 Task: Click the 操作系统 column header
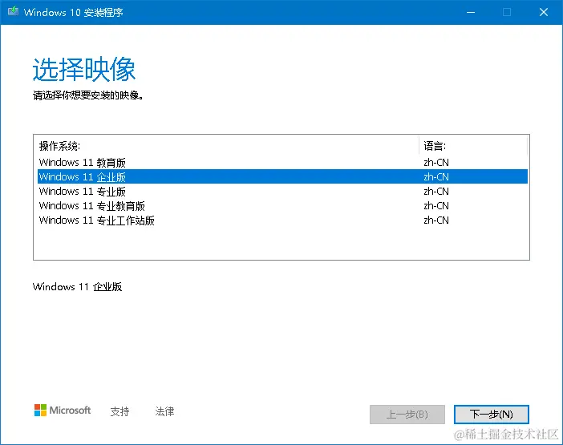pos(228,146)
